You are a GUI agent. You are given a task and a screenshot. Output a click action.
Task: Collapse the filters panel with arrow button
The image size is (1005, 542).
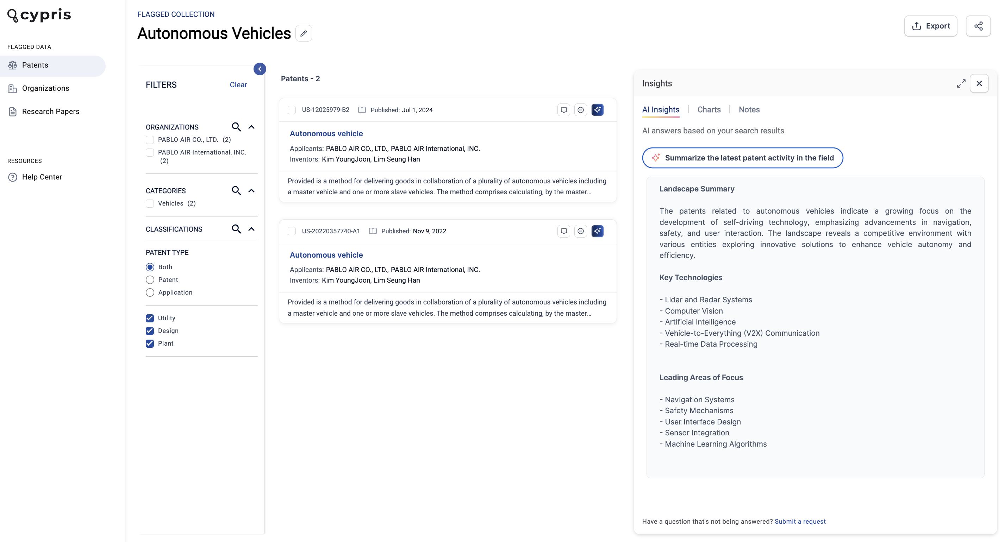click(x=260, y=69)
